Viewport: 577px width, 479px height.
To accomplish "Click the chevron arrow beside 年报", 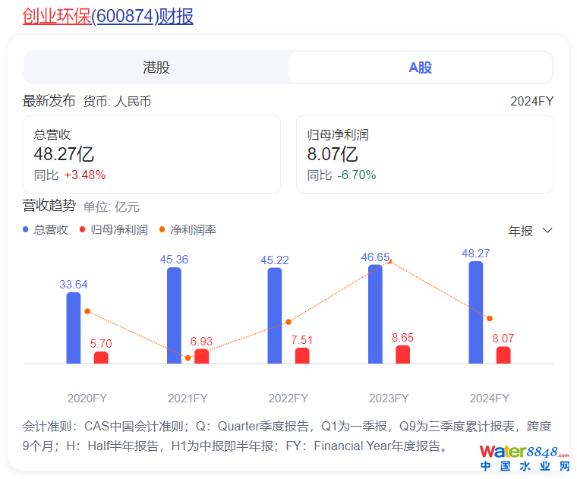I will click(547, 231).
